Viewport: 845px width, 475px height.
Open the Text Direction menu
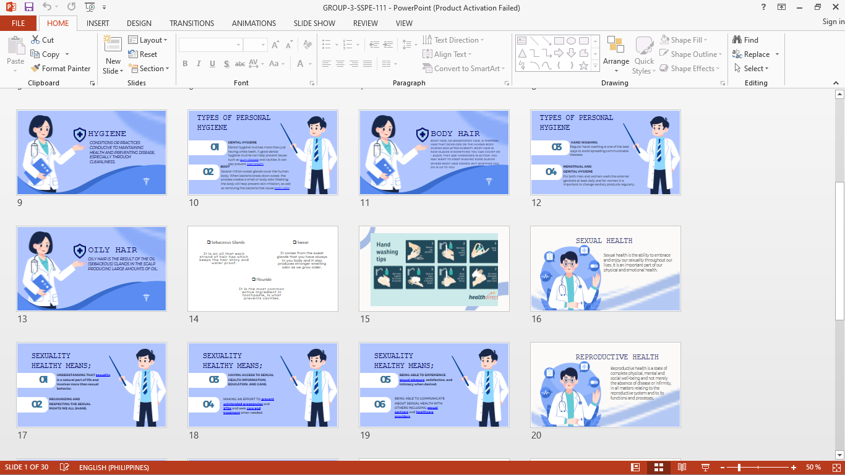[453, 40]
